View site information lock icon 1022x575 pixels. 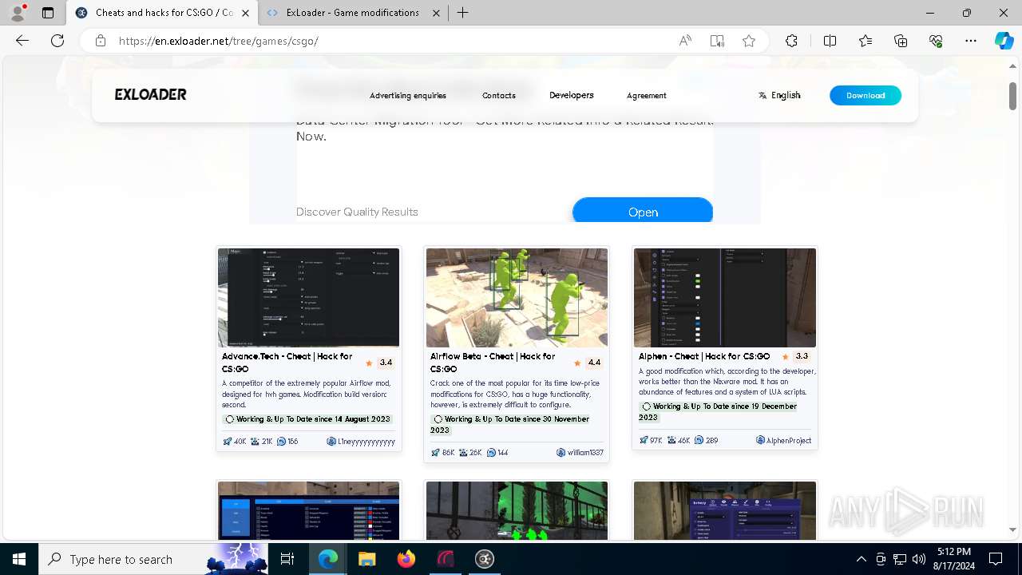pos(101,41)
